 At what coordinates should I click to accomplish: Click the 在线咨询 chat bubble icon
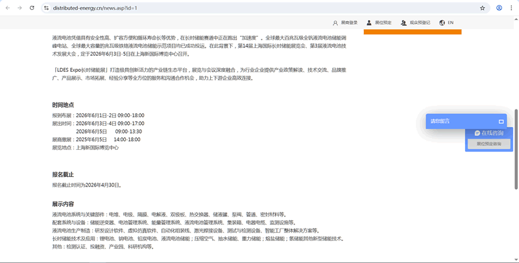pos(477,133)
